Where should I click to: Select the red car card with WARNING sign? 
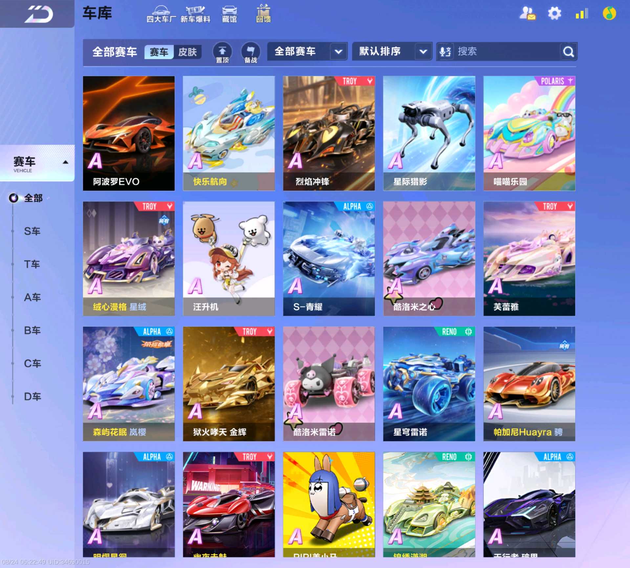point(229,504)
